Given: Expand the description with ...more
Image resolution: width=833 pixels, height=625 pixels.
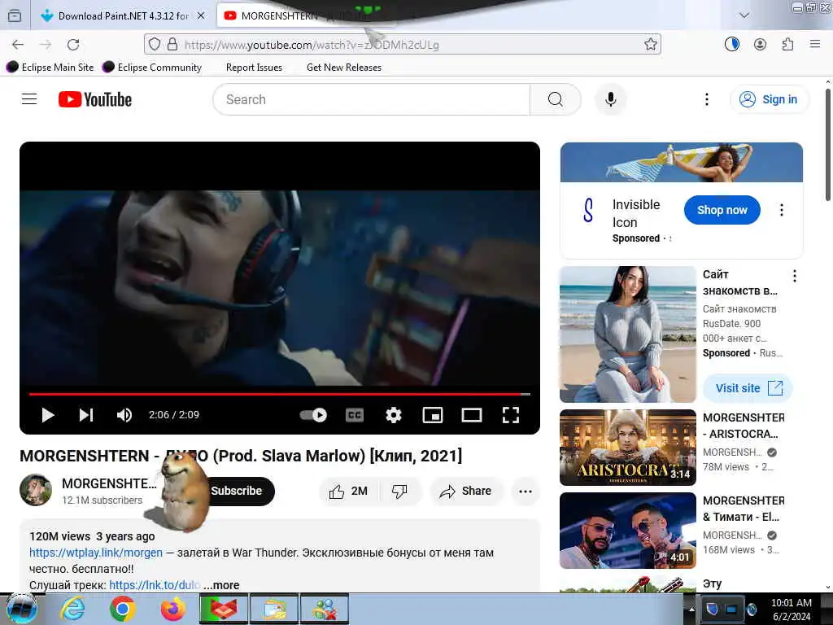Looking at the screenshot, I should point(221,585).
